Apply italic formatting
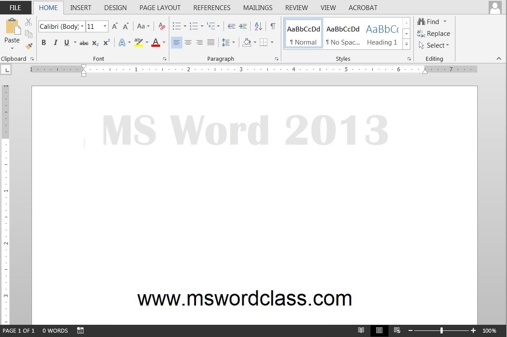The image size is (507, 337). coord(56,42)
